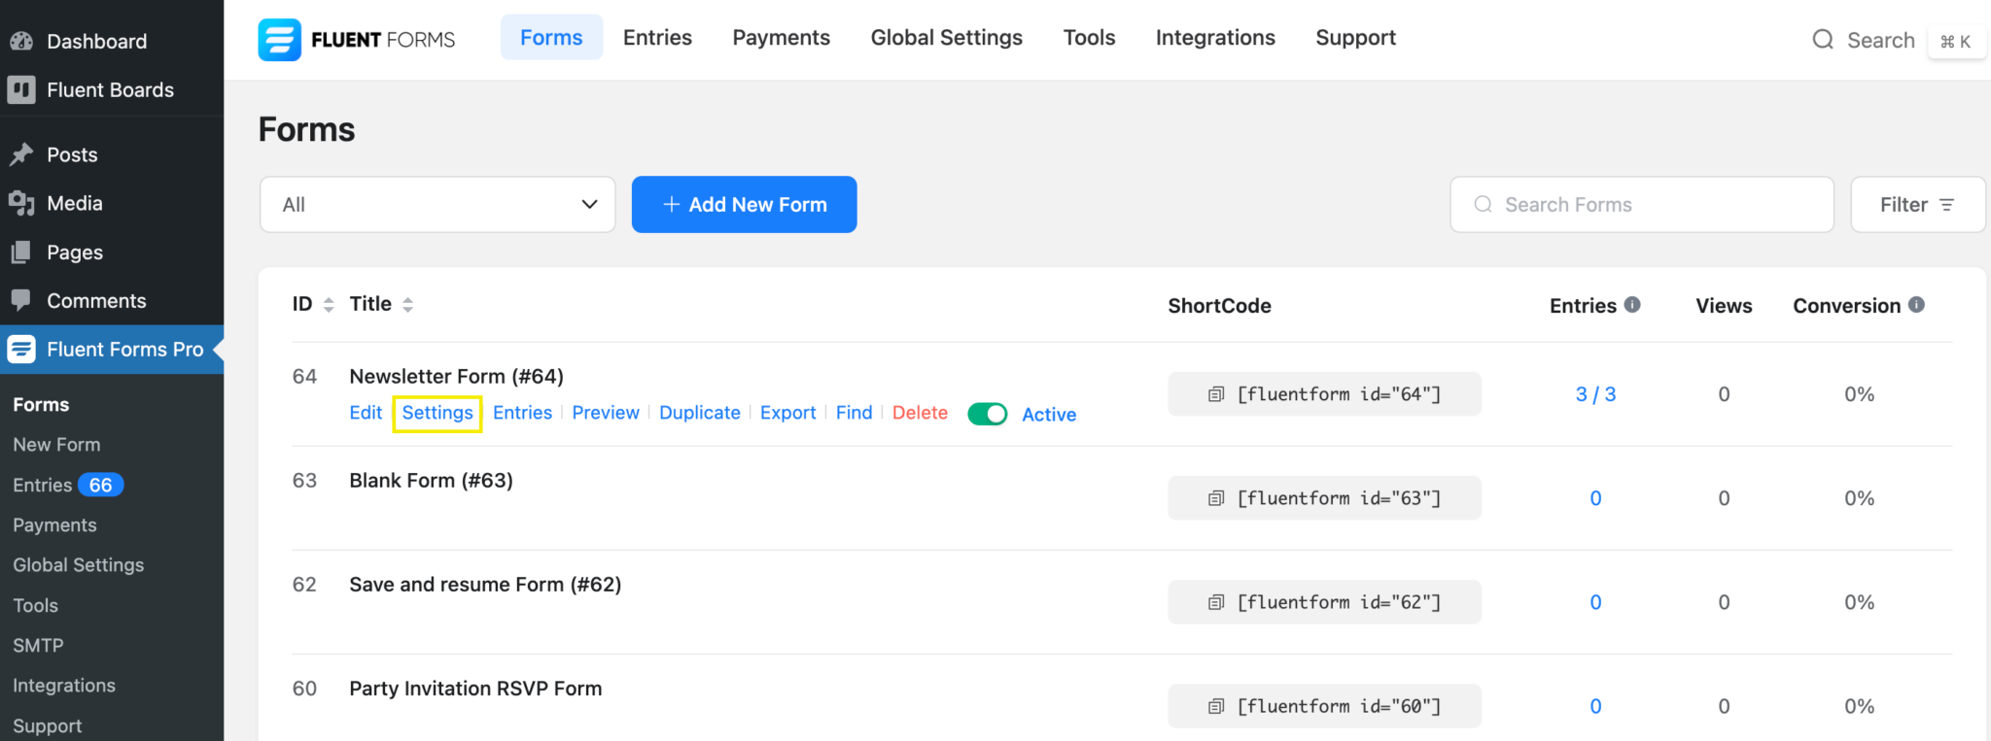Image resolution: width=1991 pixels, height=741 pixels.
Task: Click the Add New Form button
Action: point(744,205)
